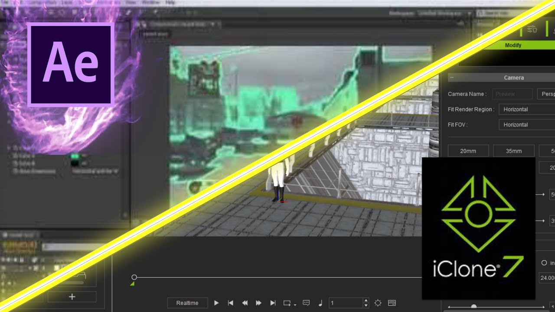
Task: Open Fit Render Region Horizontal dropdown
Action: pos(526,109)
